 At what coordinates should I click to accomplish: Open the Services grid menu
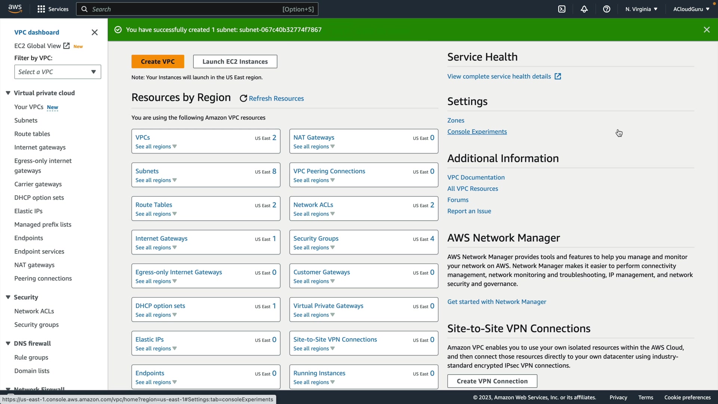point(41,9)
